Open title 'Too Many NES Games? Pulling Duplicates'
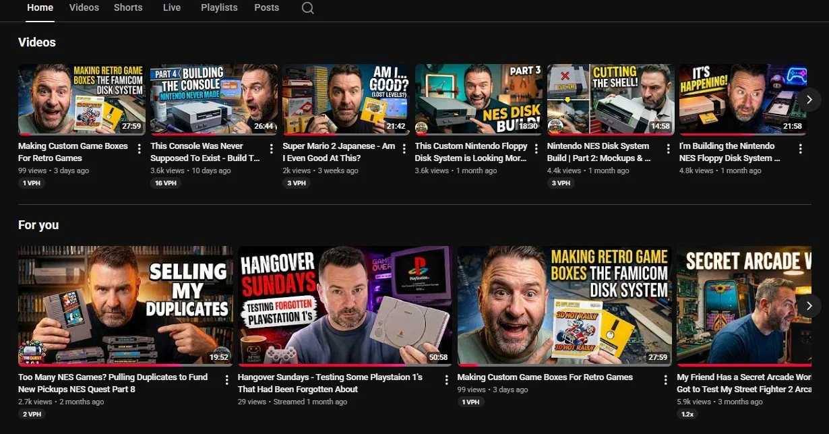This screenshot has width=829, height=434. coord(113,383)
